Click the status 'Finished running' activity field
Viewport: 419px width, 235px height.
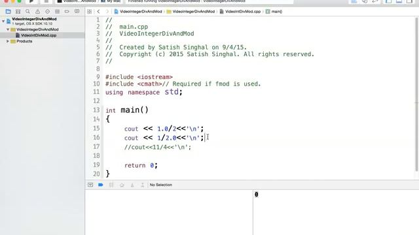[209, 1]
